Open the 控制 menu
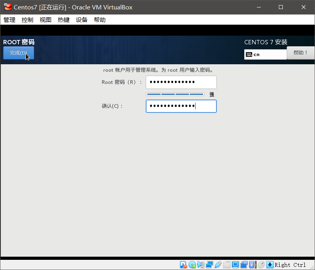 click(x=27, y=20)
